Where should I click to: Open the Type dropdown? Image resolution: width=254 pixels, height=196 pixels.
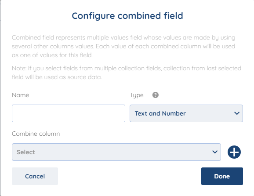point(186,113)
